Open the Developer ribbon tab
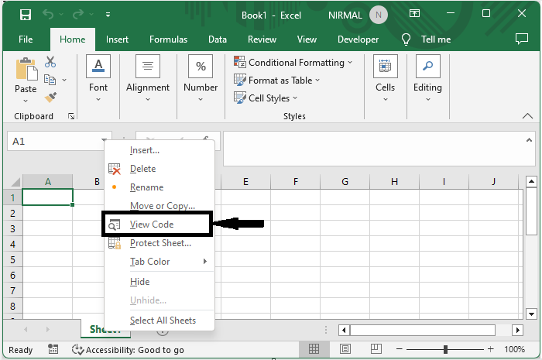 click(x=358, y=39)
